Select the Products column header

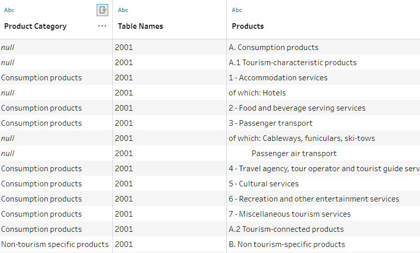click(x=248, y=26)
